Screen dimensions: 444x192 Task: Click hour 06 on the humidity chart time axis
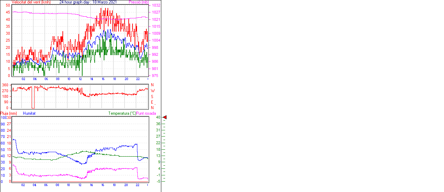click(46, 185)
